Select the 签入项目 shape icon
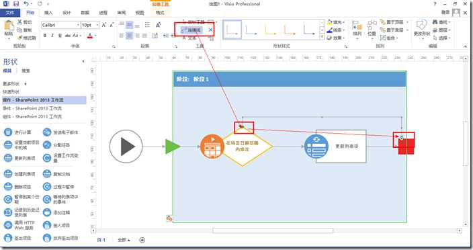473x250 pixels. point(47,225)
